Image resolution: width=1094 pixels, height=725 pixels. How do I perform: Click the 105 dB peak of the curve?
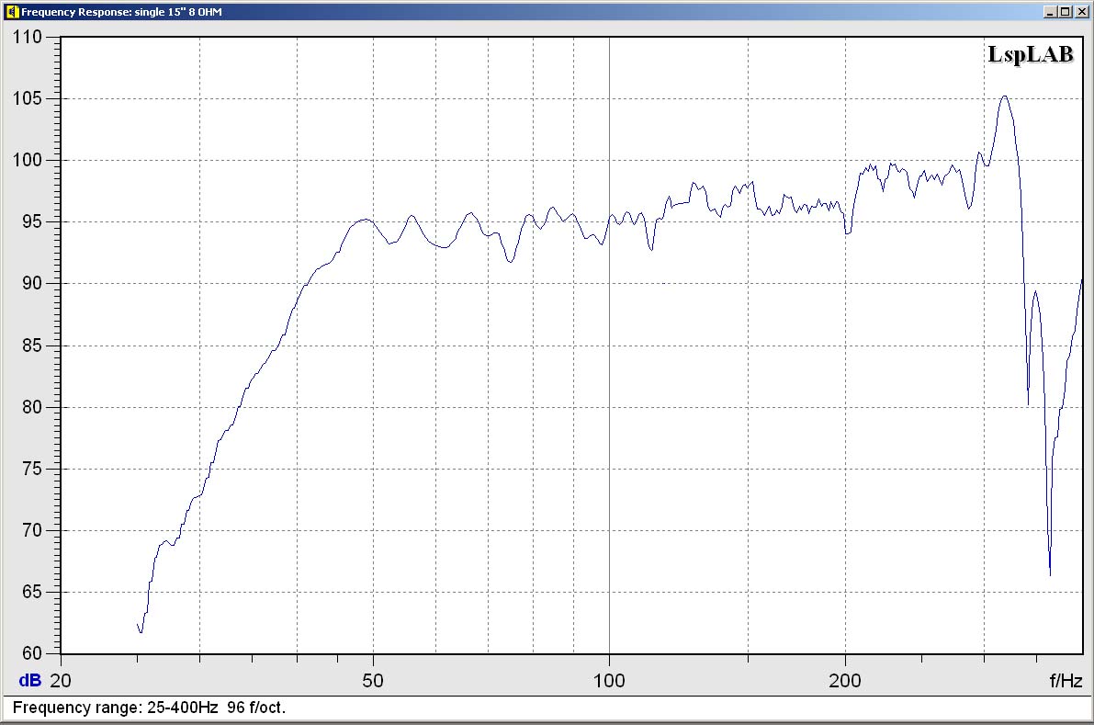pos(1005,97)
